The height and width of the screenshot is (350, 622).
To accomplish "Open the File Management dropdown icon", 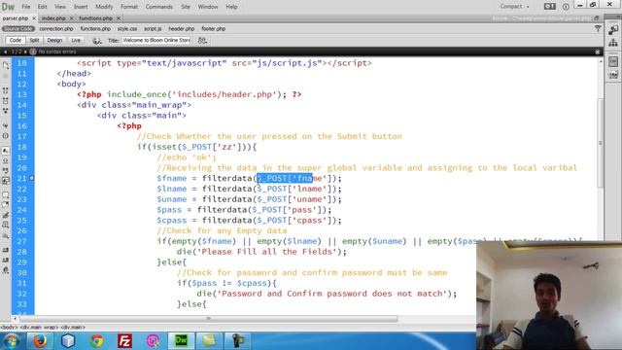I will coord(97,41).
